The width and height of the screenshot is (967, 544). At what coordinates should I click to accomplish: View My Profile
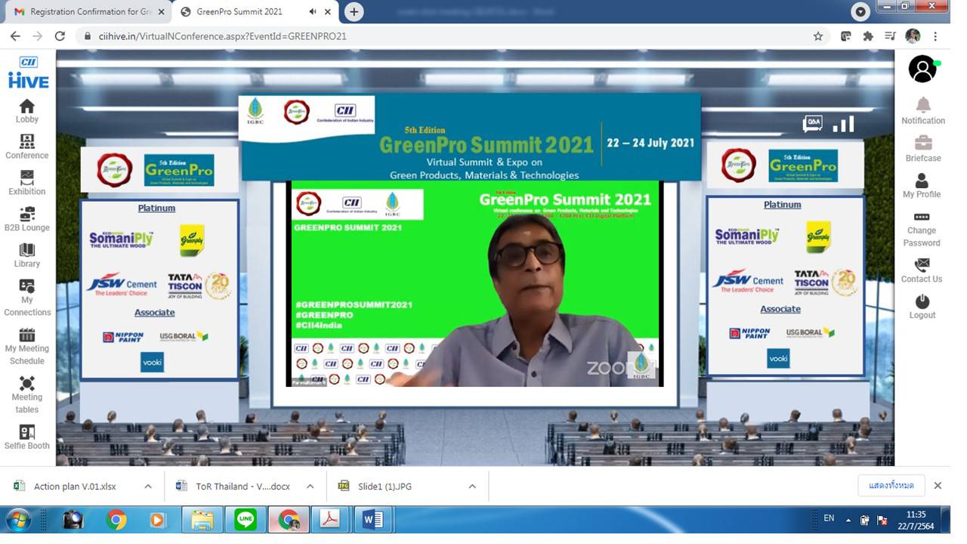[922, 186]
